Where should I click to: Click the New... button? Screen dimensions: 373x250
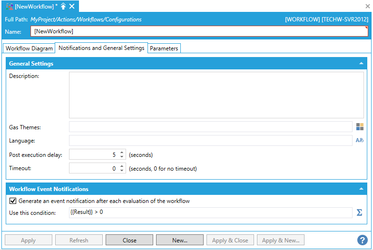tap(179, 240)
